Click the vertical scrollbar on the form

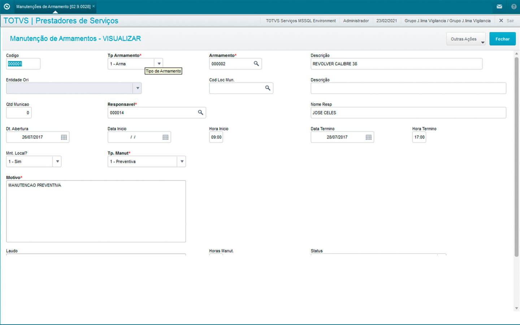[x=516, y=155]
